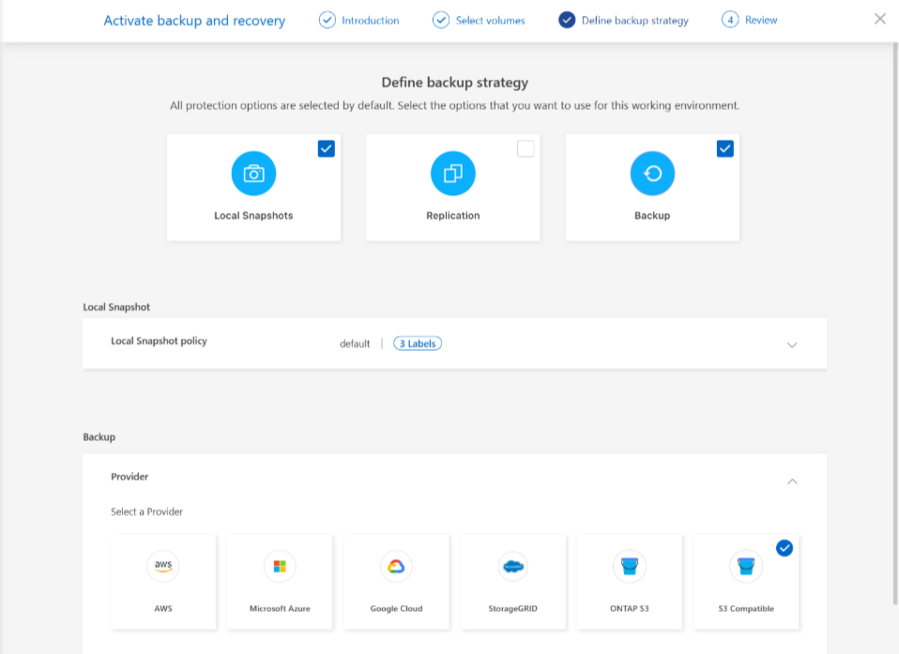Choose Microsoft Azure provider logo
This screenshot has width=899, height=654.
(280, 566)
